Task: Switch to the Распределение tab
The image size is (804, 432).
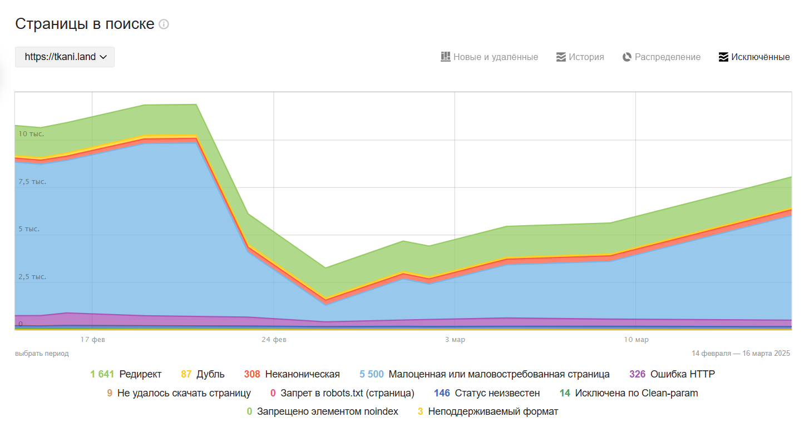Action: 667,57
